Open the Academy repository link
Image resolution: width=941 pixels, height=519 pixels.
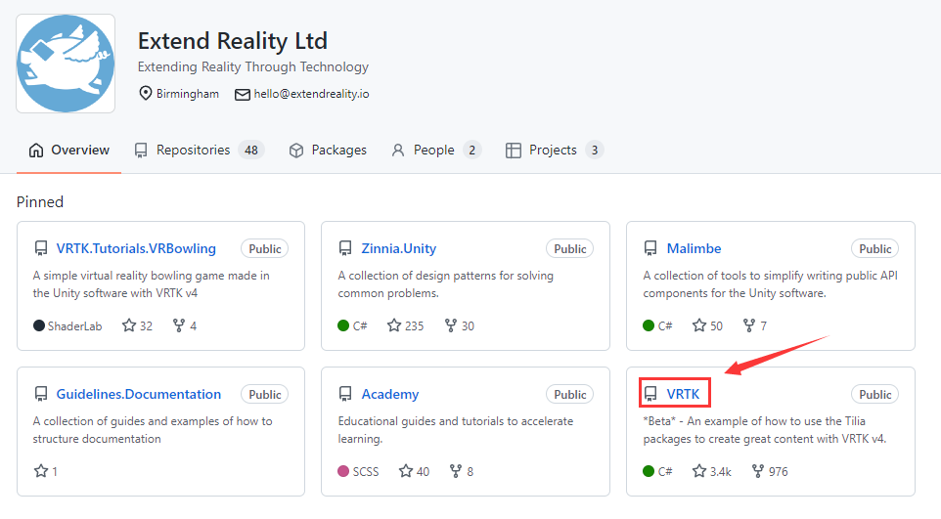(390, 394)
